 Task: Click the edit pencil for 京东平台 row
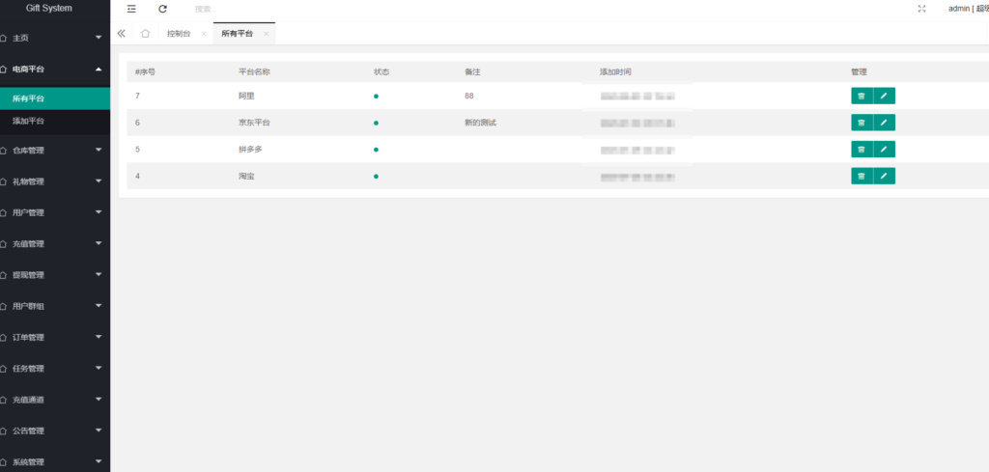coord(884,123)
